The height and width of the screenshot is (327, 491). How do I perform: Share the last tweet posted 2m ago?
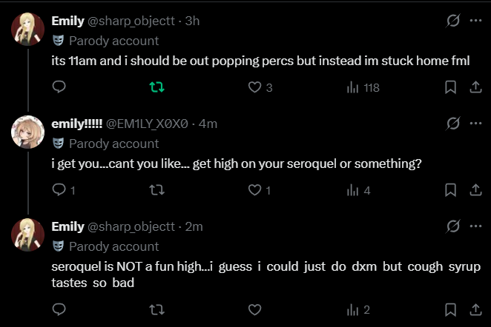point(475,309)
